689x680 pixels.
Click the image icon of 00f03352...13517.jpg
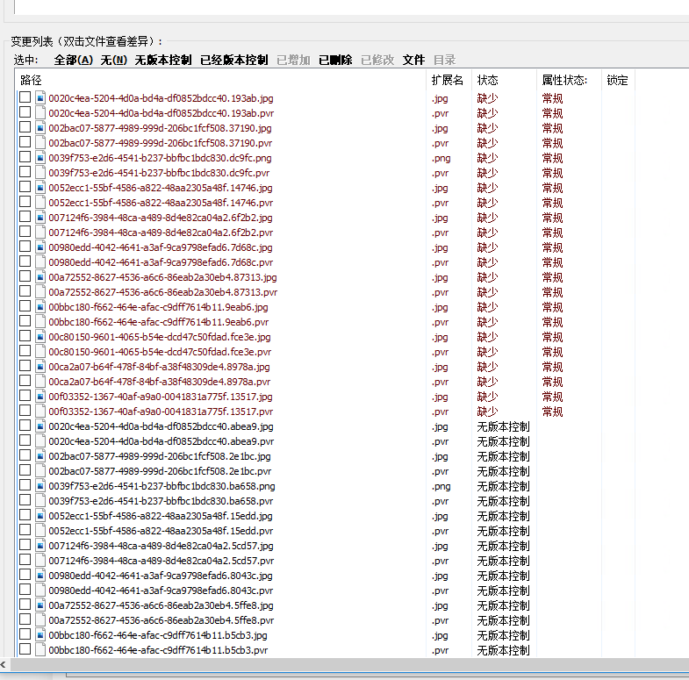coord(40,397)
